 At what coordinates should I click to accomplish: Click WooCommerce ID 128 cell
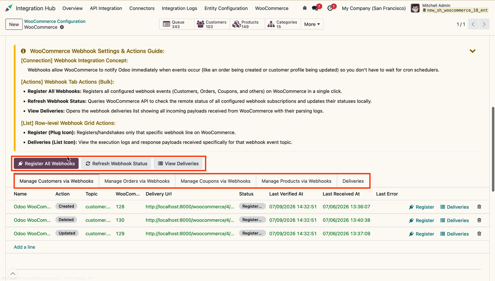pos(120,207)
